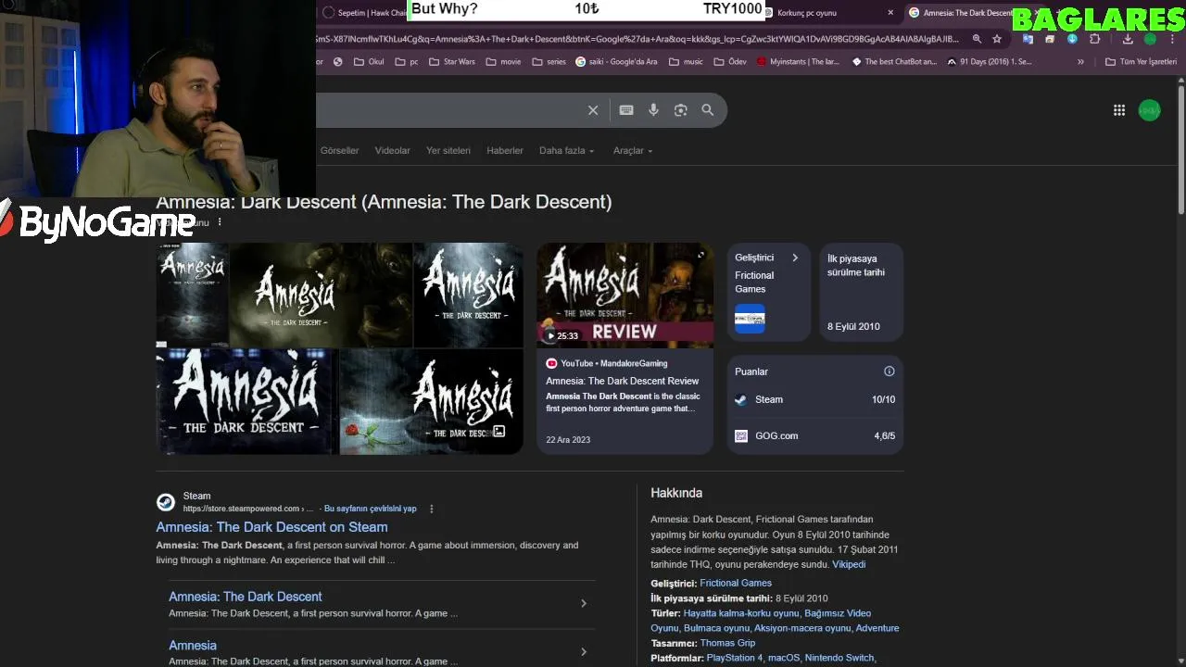Open the Okul bookmarks folder

[368, 62]
